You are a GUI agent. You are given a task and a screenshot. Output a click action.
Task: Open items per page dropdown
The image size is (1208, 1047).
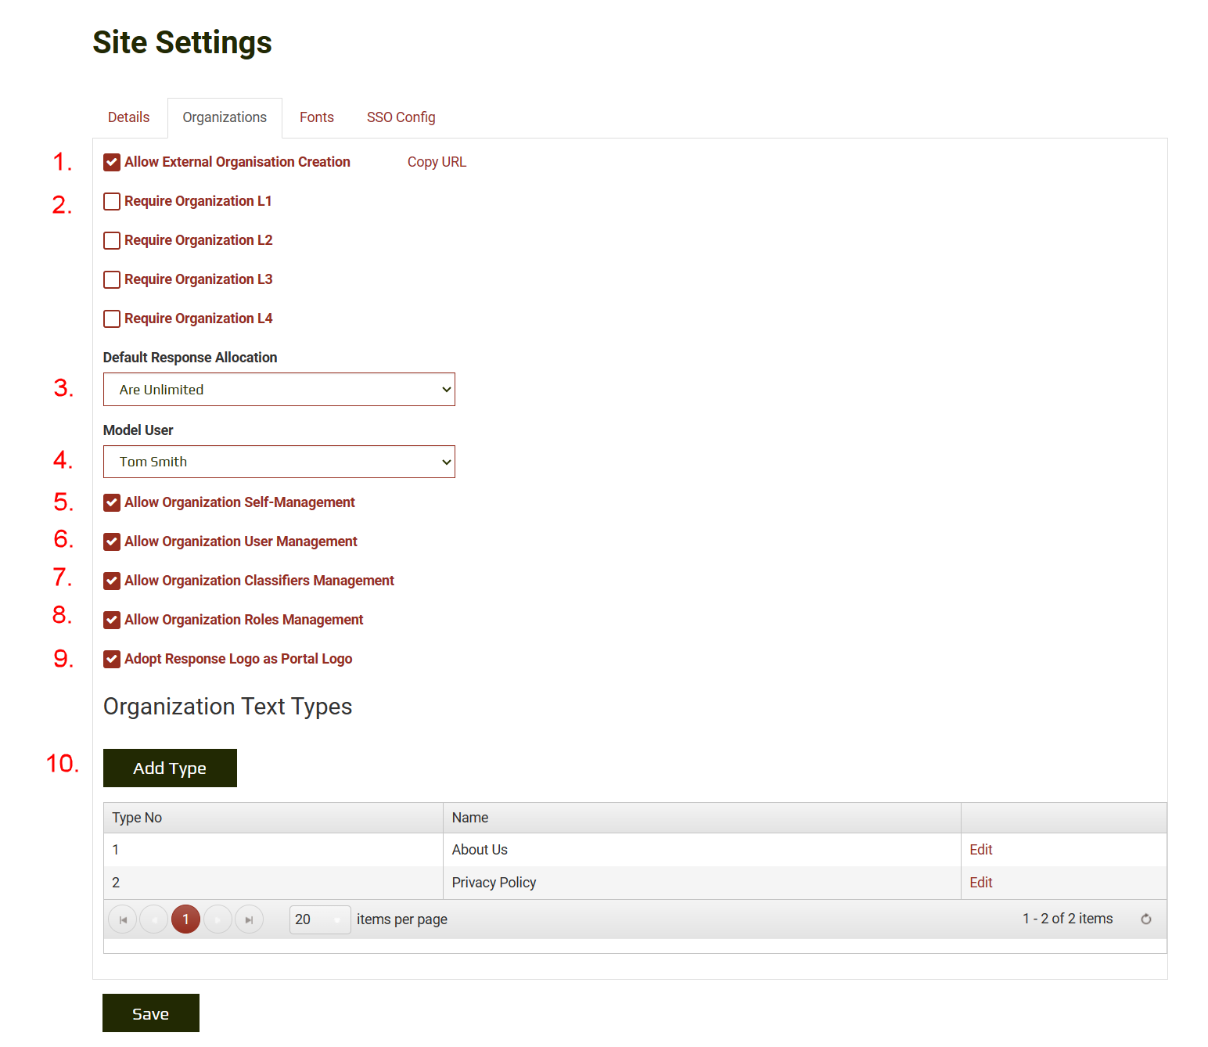point(320,919)
